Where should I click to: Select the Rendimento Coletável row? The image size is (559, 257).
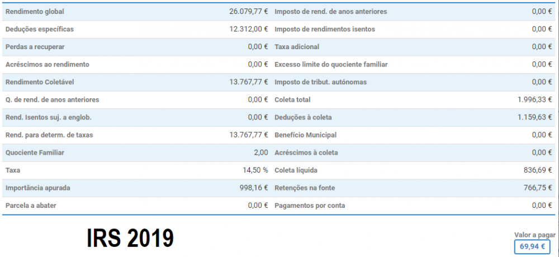point(137,82)
